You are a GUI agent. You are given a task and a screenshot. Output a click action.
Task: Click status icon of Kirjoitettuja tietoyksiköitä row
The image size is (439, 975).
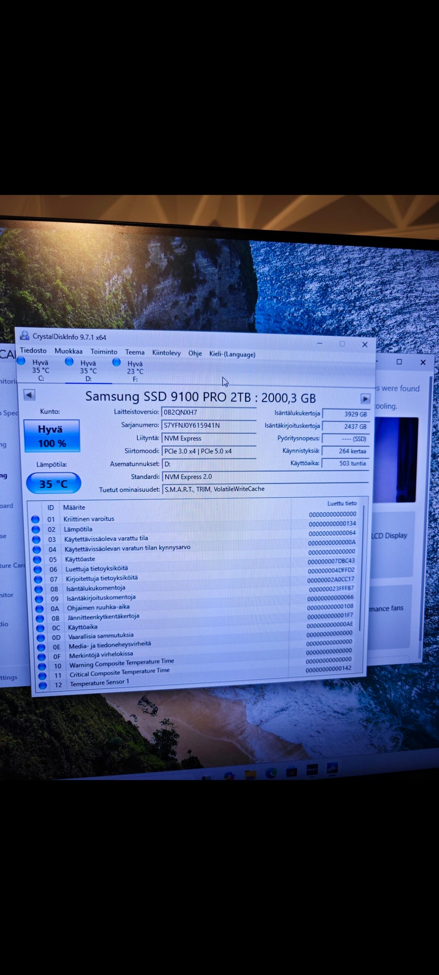[38, 579]
